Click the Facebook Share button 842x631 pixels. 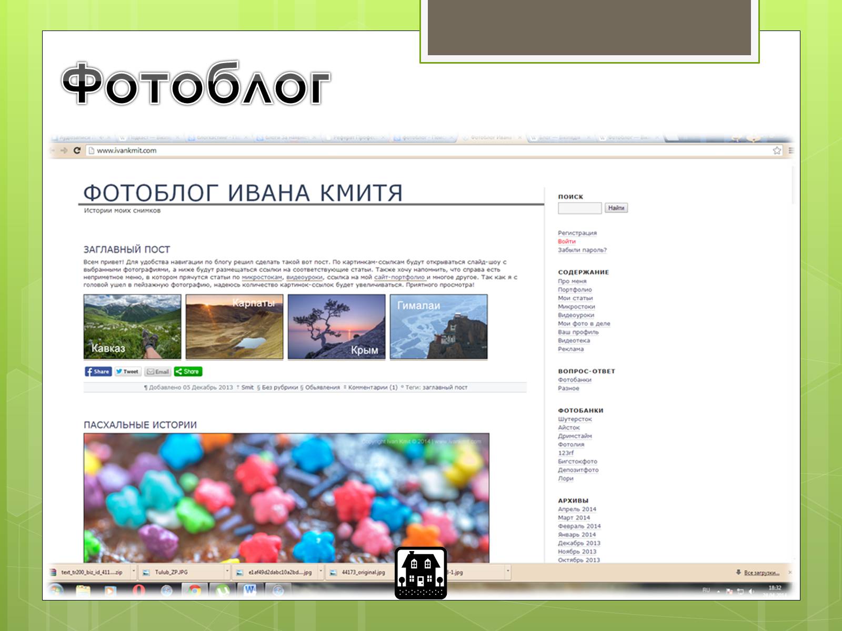point(98,371)
